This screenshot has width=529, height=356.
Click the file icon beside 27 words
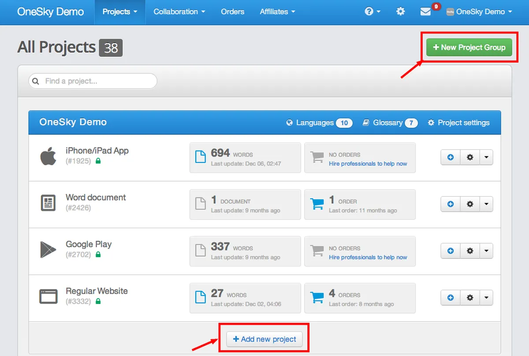(x=201, y=297)
